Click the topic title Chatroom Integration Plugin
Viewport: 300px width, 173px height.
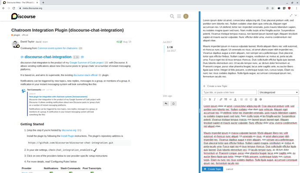point(67,30)
